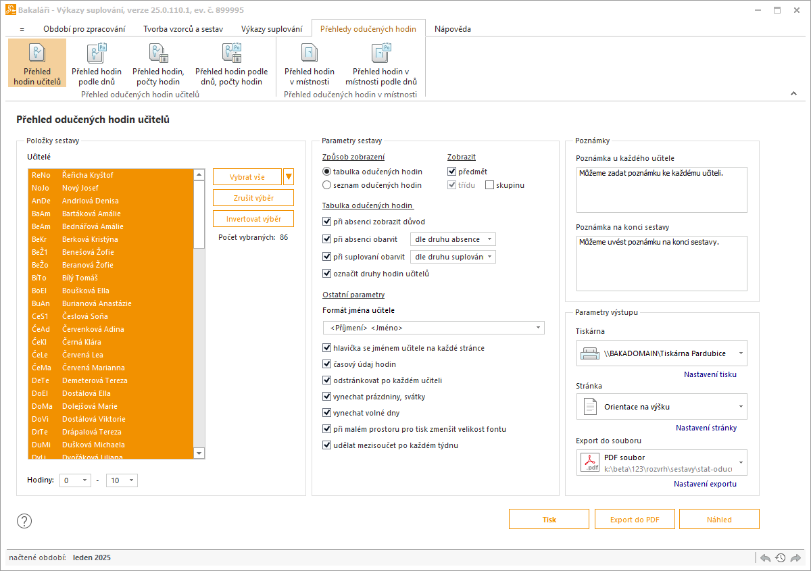Switch to Tvorba vzorců a sestav tab
The image size is (811, 571).
click(x=182, y=29)
